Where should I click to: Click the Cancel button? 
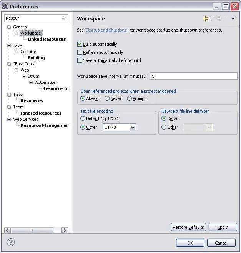tap(221, 243)
